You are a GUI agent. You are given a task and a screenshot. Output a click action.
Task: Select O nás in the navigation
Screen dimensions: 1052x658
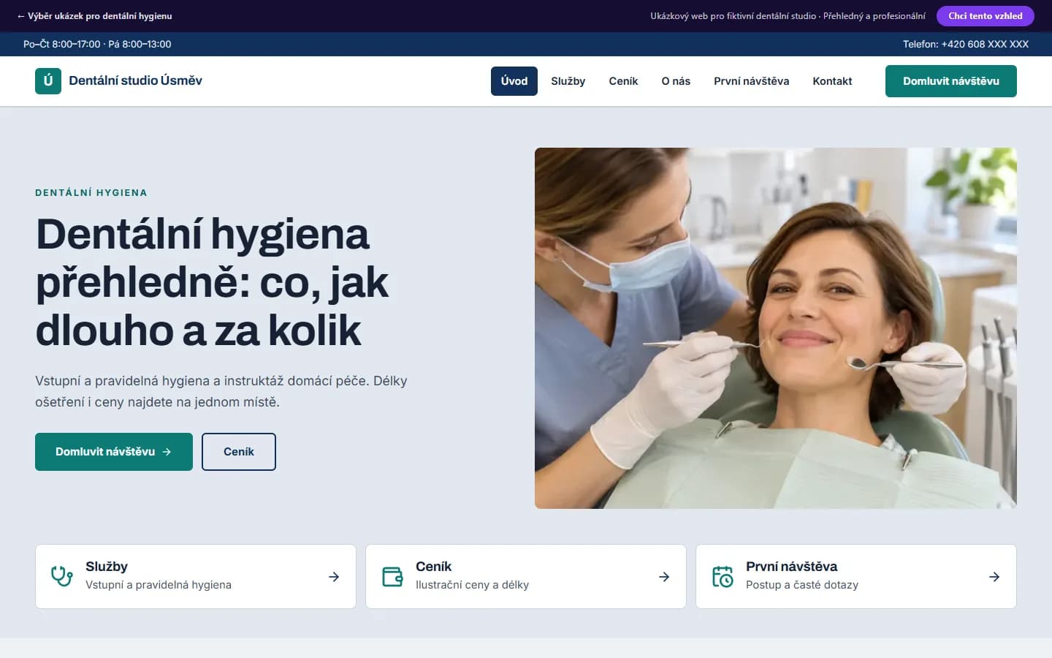[x=676, y=81]
